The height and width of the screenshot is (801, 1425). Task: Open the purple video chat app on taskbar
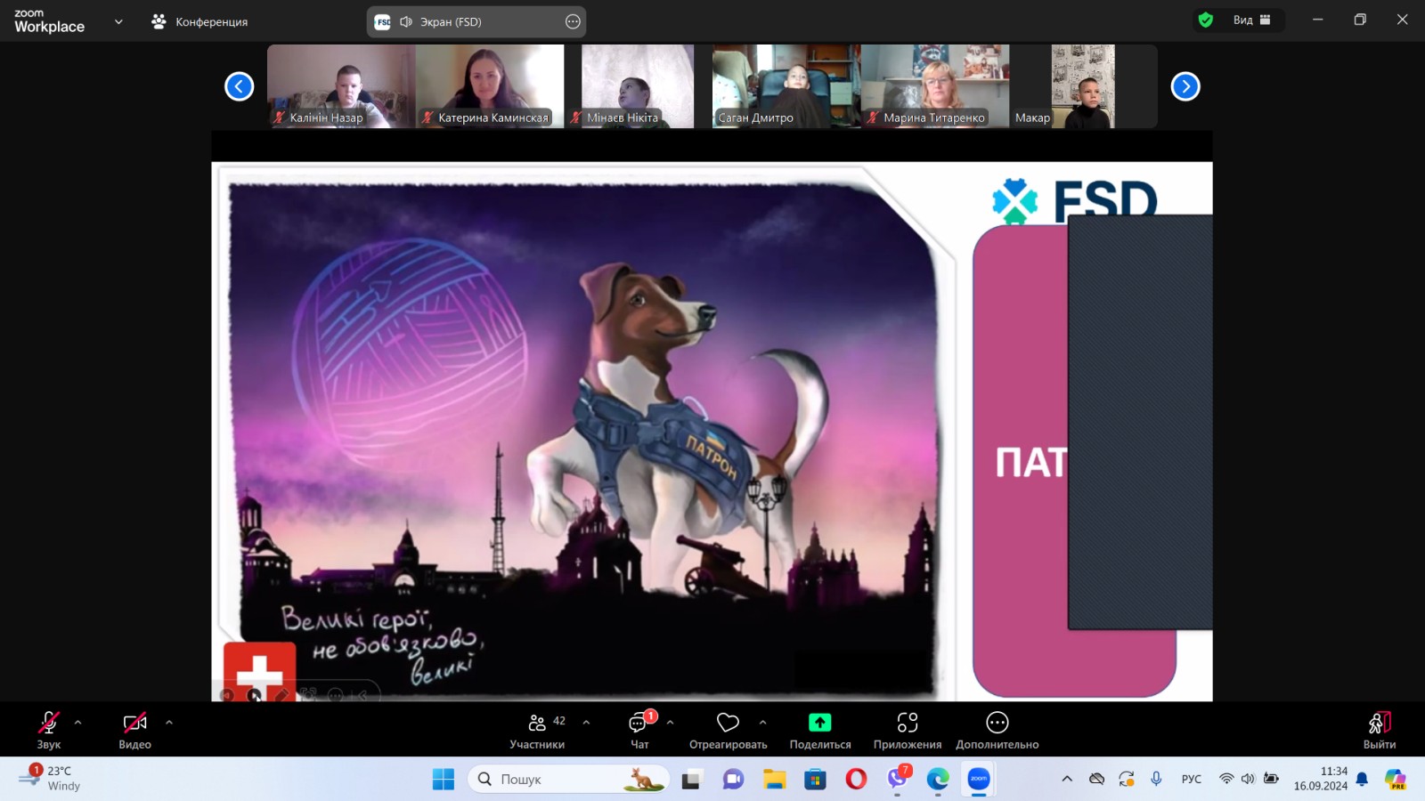pos(733,780)
